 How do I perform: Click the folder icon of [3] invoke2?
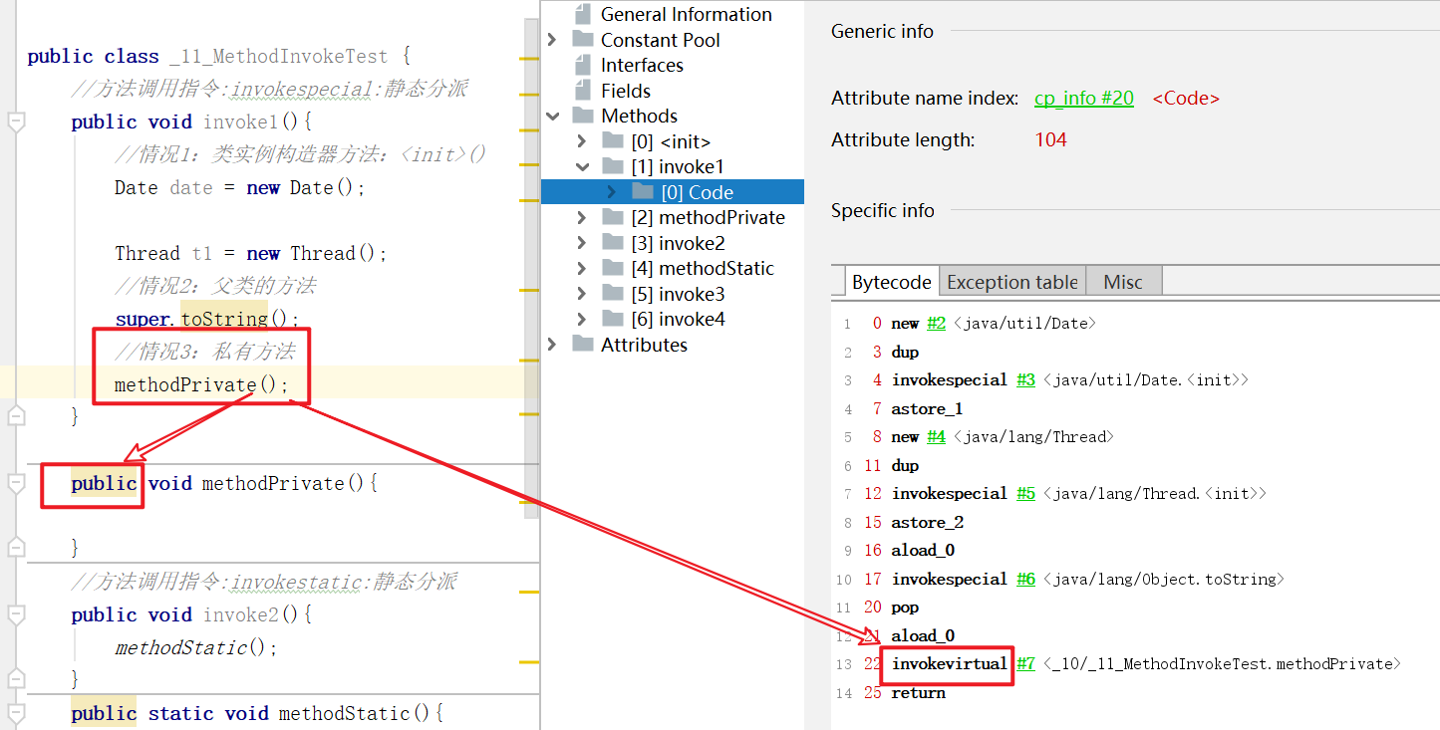pos(613,243)
